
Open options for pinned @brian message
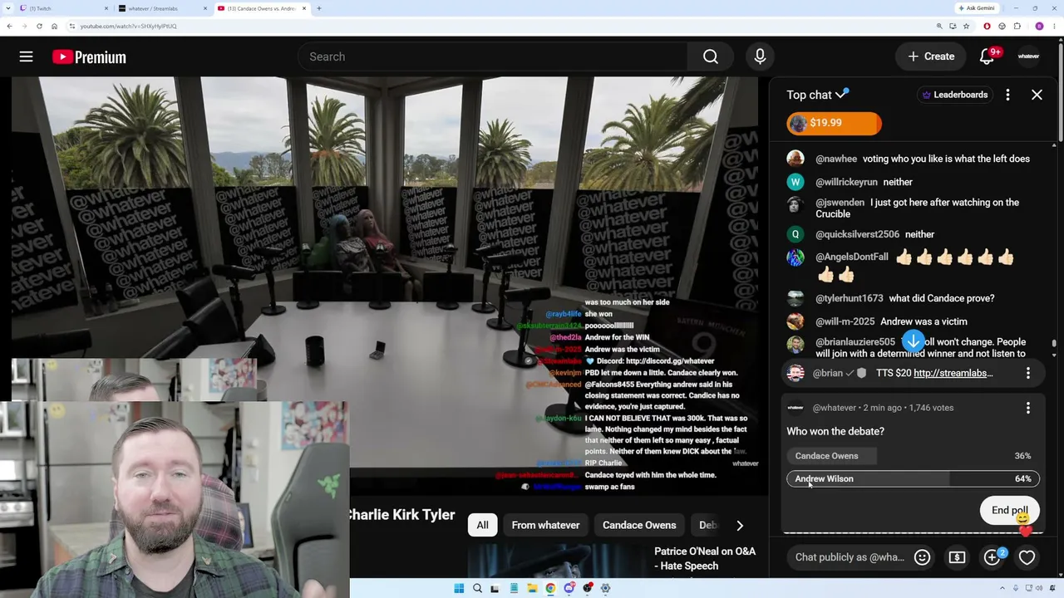coord(1028,373)
